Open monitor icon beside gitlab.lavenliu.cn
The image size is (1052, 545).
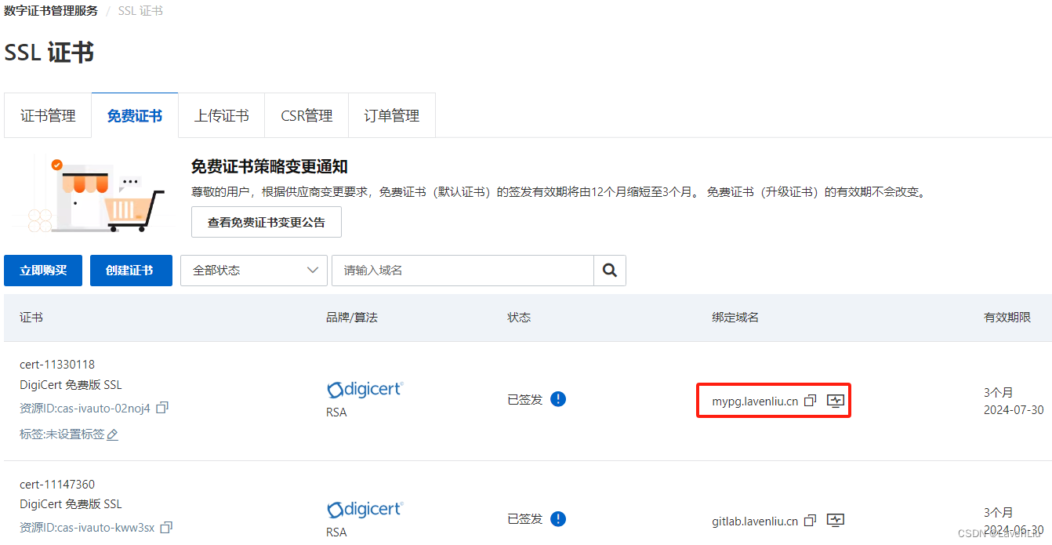[836, 520]
